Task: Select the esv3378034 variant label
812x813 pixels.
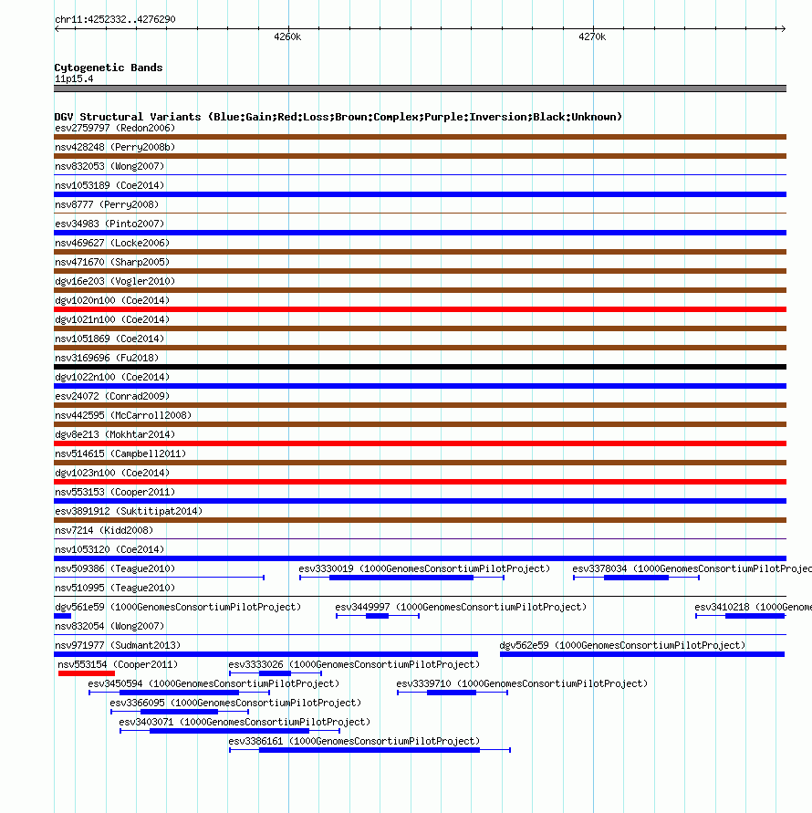Action: pyautogui.click(x=692, y=569)
